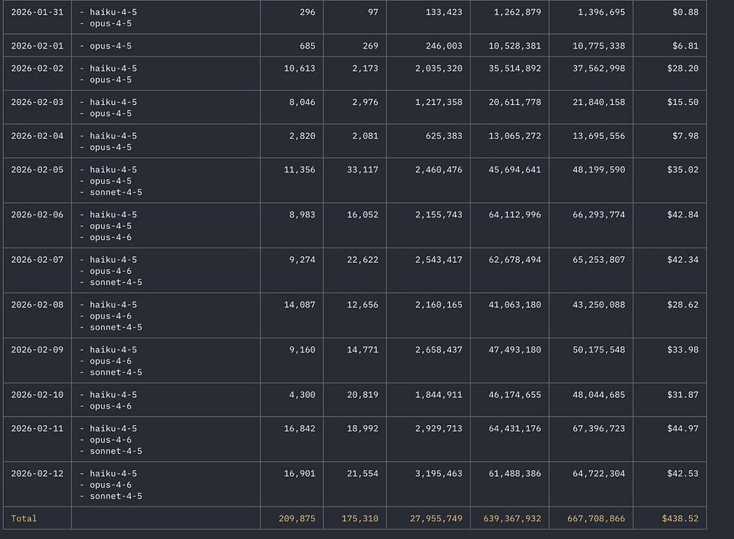734x539 pixels.
Task: Select sonnet-4-5 in the 2026-02-05 row
Action: tap(115, 192)
